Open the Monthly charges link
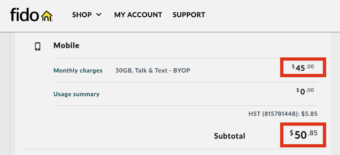Viewport: 340px width, 155px height. (78, 70)
